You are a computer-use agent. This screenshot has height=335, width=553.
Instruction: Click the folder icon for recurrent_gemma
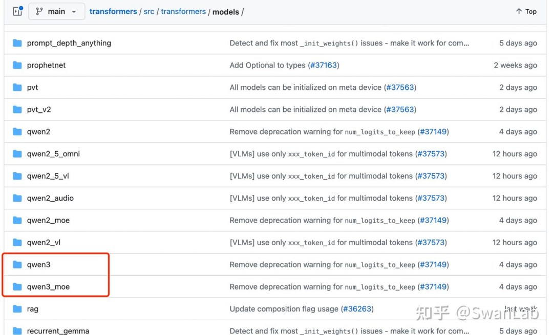pyautogui.click(x=17, y=331)
